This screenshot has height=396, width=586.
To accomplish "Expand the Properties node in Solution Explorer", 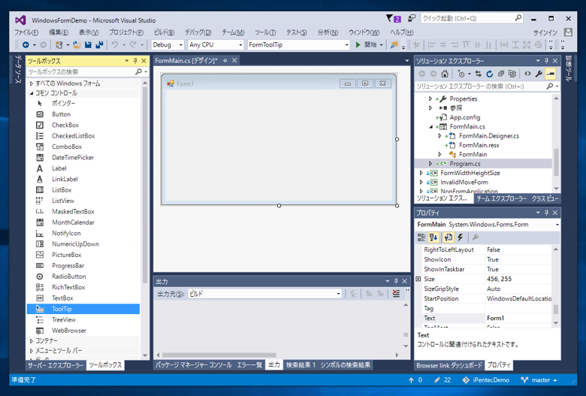I will pyautogui.click(x=430, y=98).
